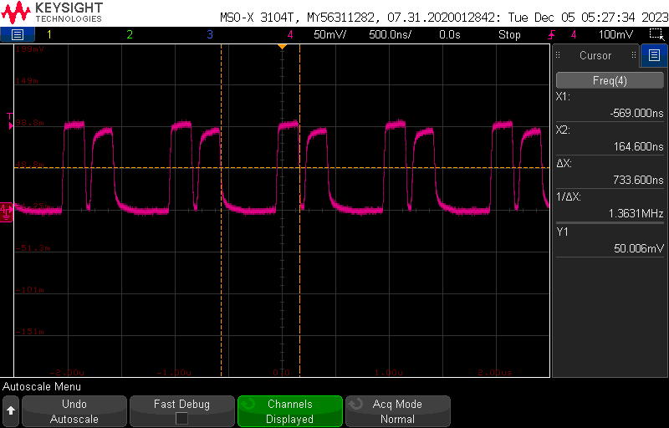Image resolution: width=669 pixels, height=428 pixels.
Task: Click the top-right zoom selection icon
Action: [656, 34]
